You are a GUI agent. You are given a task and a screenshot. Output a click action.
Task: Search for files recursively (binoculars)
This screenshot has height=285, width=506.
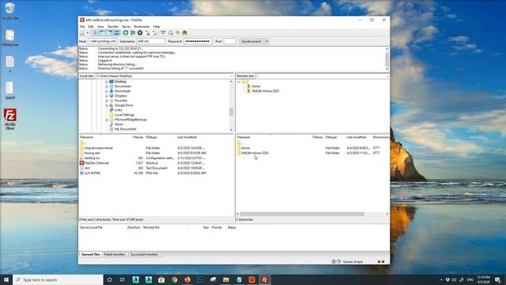click(184, 33)
